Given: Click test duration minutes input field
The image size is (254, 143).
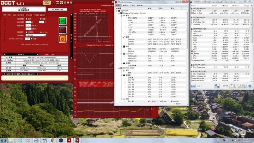Looking at the screenshot, I should [41, 22].
